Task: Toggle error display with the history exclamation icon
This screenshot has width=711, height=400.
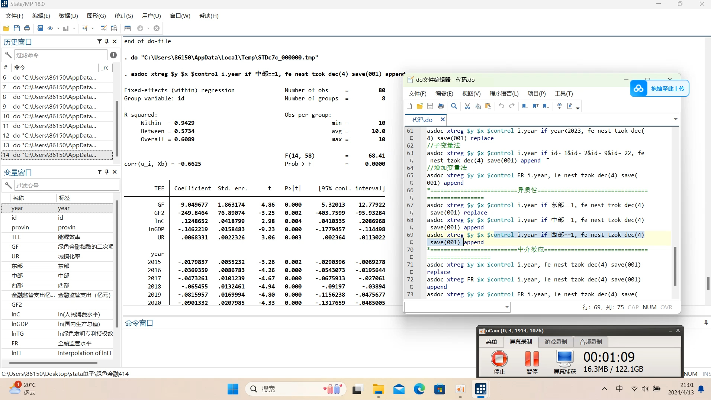Action: click(x=113, y=55)
